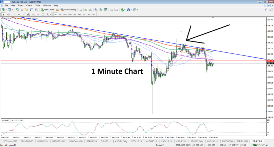Toggle chart Auto Scroll

(x=112, y=10)
